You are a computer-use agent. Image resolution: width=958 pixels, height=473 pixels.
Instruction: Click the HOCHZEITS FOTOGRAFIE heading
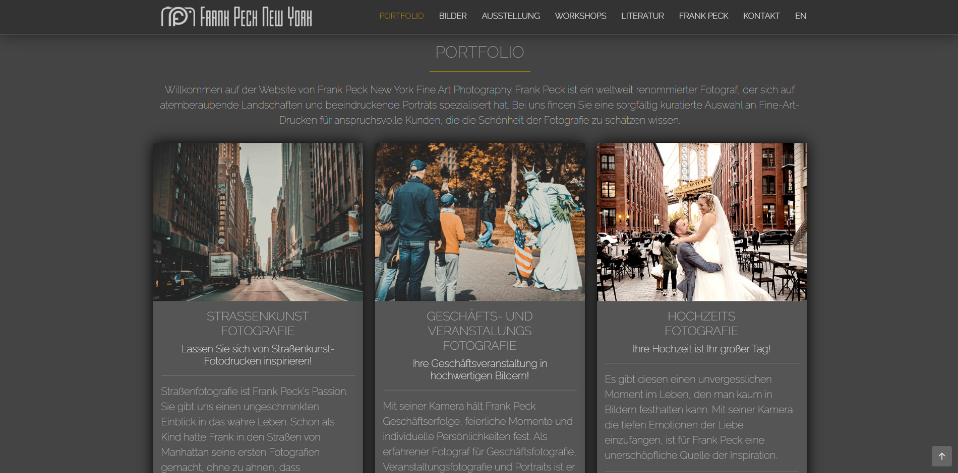701,324
